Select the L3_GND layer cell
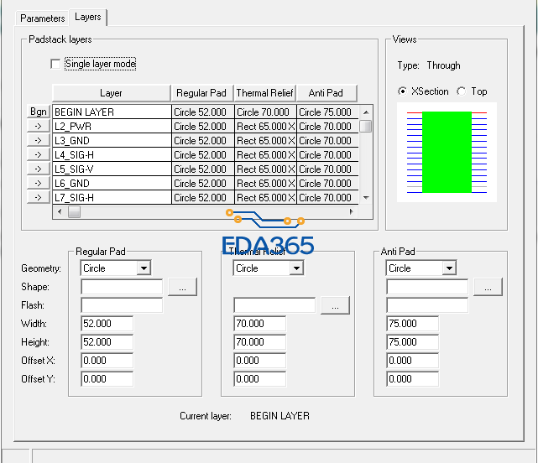The image size is (538, 463). (x=112, y=141)
